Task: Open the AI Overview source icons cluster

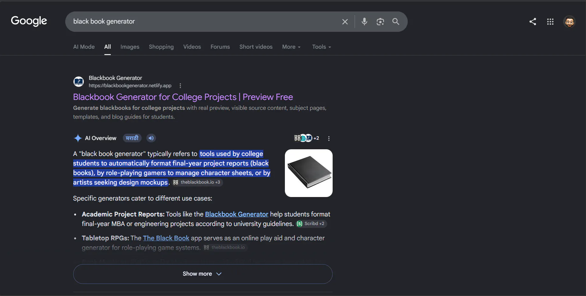Action: [x=306, y=138]
